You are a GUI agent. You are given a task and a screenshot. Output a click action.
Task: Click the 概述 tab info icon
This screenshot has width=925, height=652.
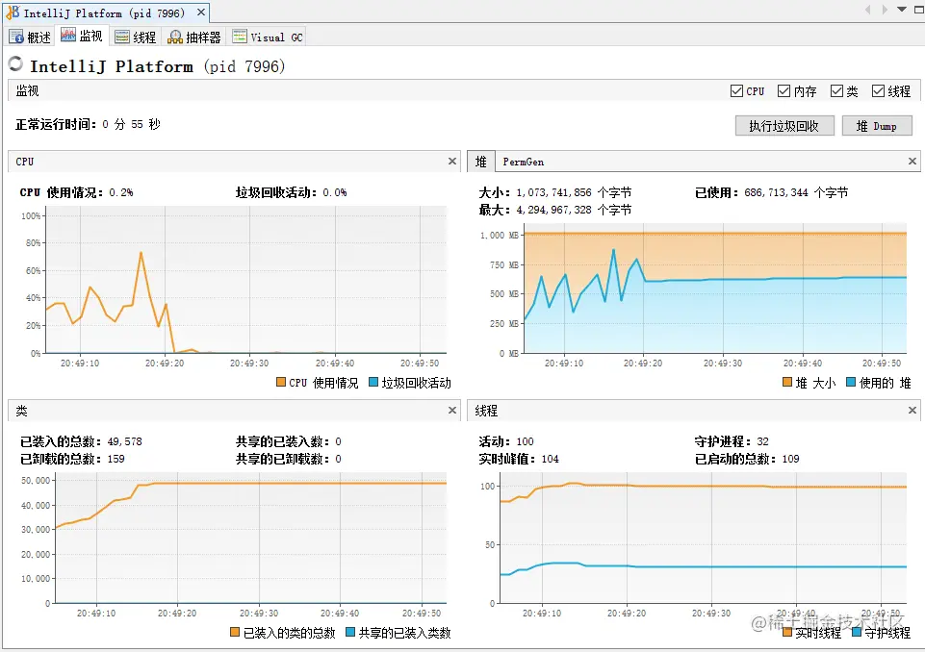16,38
